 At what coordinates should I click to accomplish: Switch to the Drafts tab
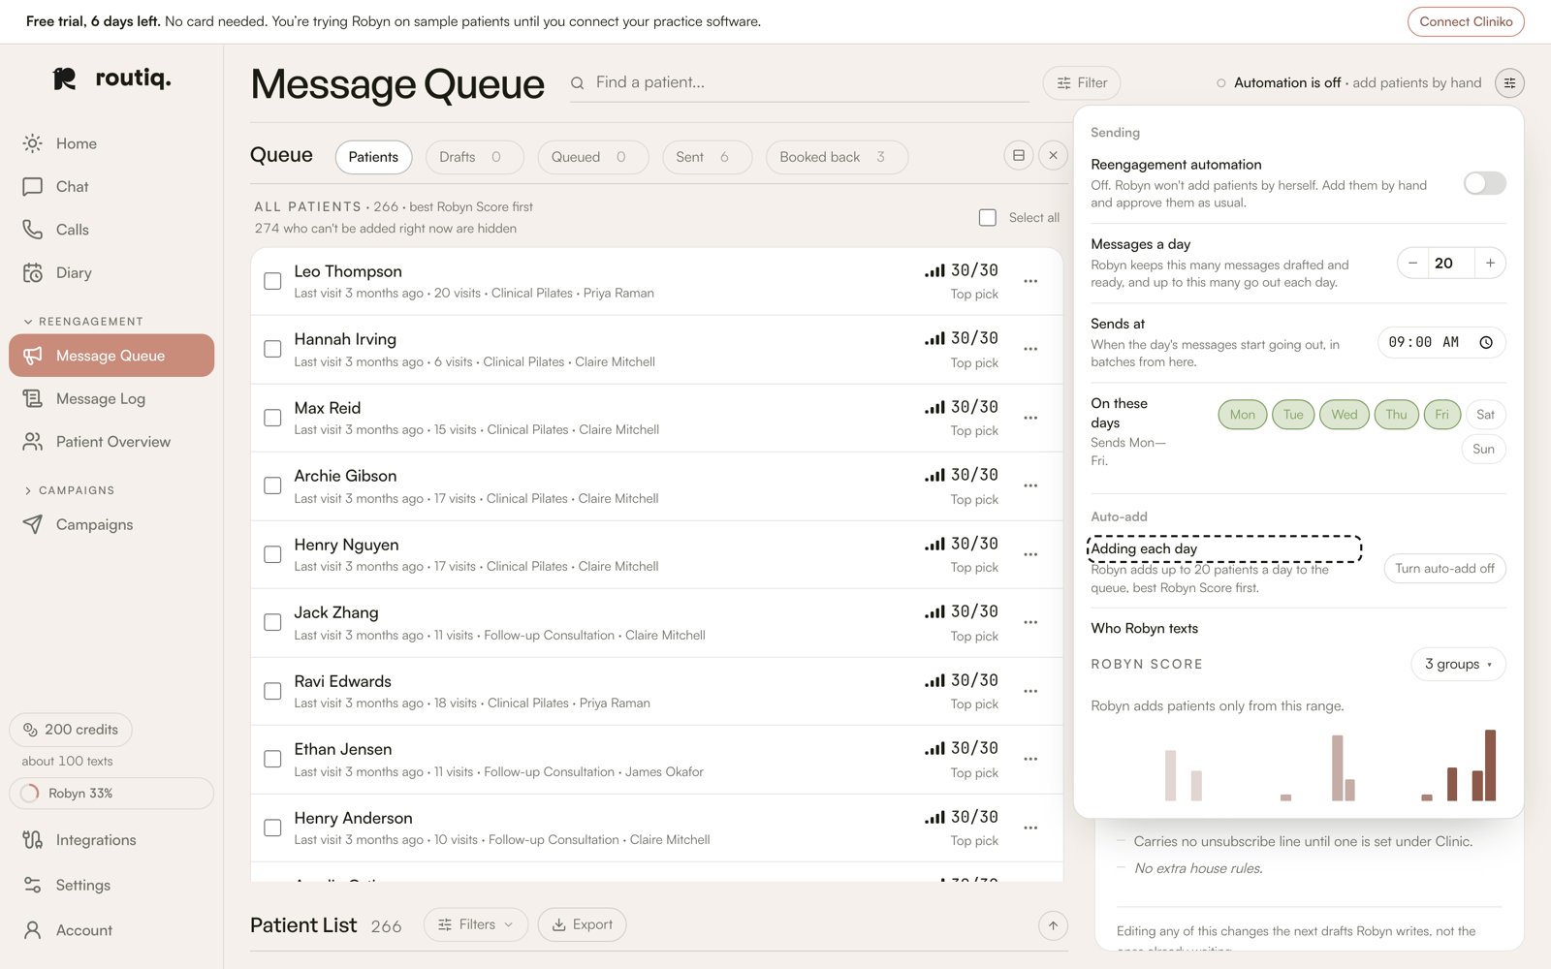(x=474, y=157)
